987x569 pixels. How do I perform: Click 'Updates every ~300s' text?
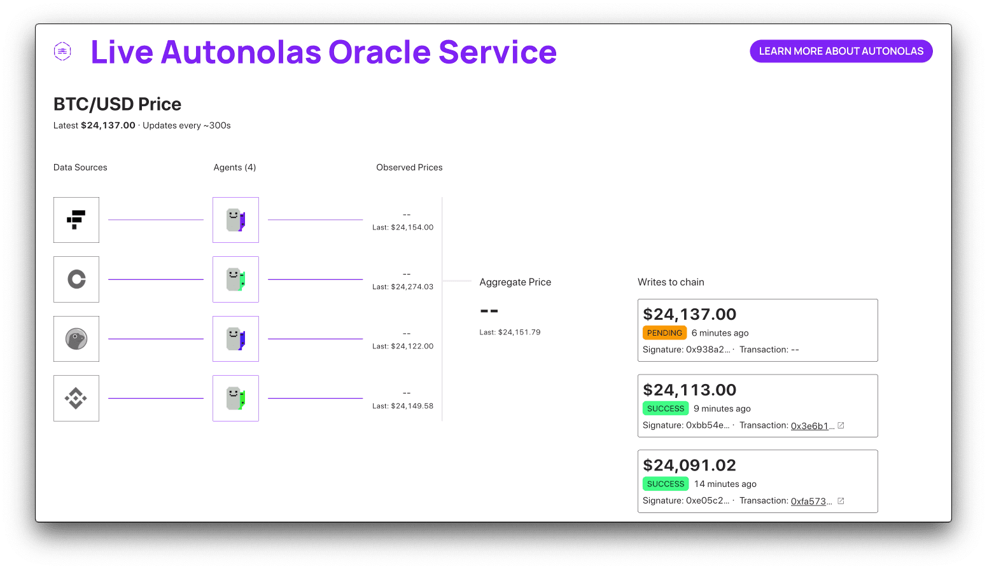pos(186,125)
